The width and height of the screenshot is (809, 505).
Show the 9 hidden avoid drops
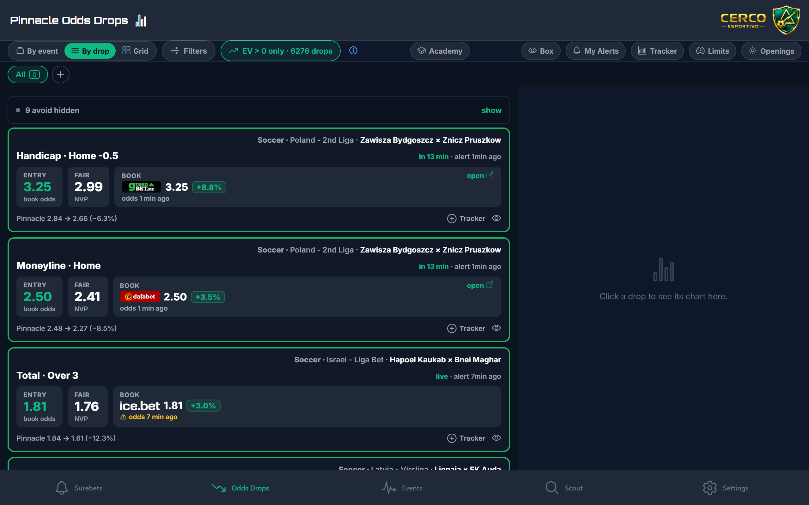pos(491,110)
